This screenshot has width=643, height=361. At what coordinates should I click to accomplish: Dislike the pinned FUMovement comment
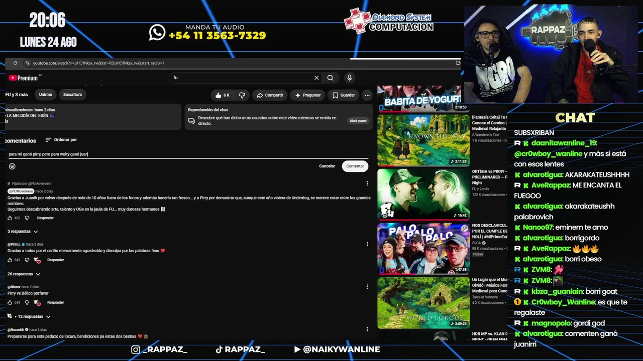pos(27,218)
